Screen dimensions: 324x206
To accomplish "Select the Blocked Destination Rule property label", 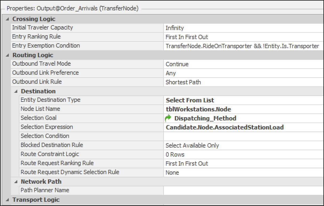I will pyautogui.click(x=52, y=145).
